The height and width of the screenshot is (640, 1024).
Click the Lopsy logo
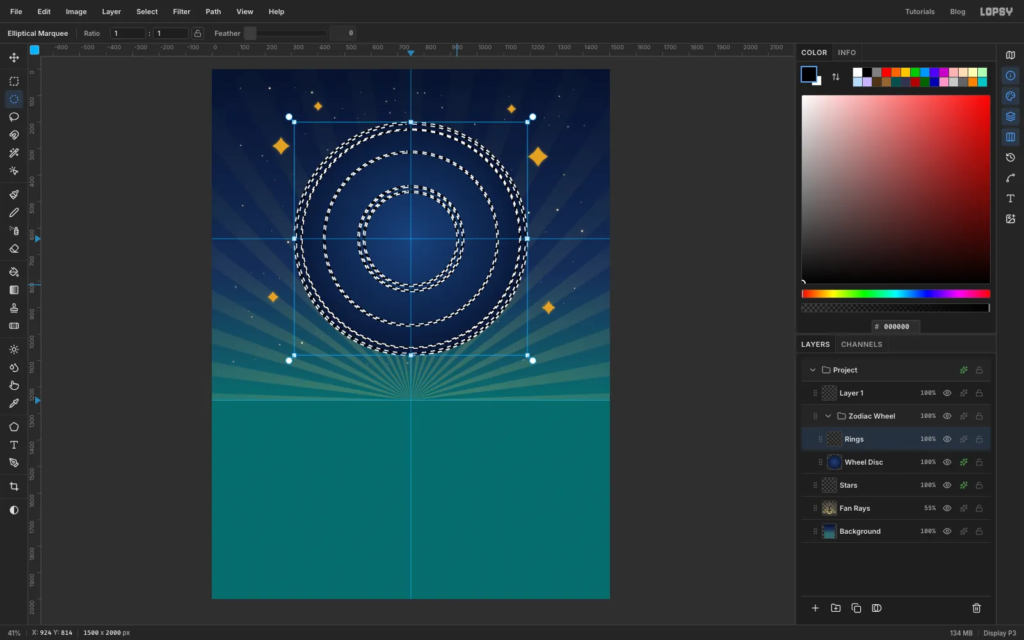point(996,12)
